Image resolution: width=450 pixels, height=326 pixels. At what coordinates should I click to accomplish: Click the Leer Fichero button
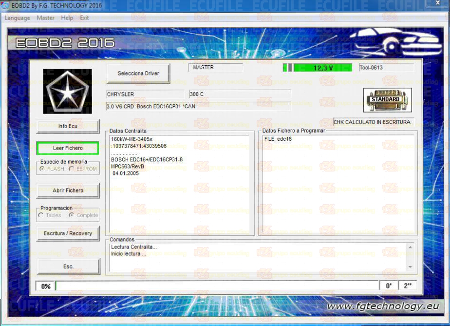pos(68,148)
